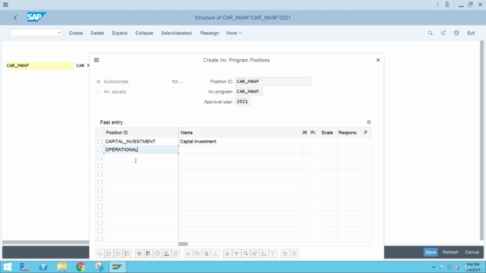The height and width of the screenshot is (273, 486).
Task: Click the Details magnifier icon in the grid toolbar
Action: pyautogui.click(x=99, y=253)
